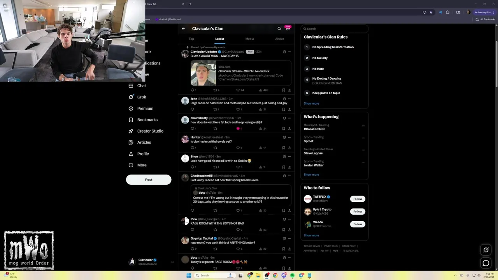The height and width of the screenshot is (280, 498).
Task: Open more options on Hunter's post
Action: pyautogui.click(x=289, y=137)
